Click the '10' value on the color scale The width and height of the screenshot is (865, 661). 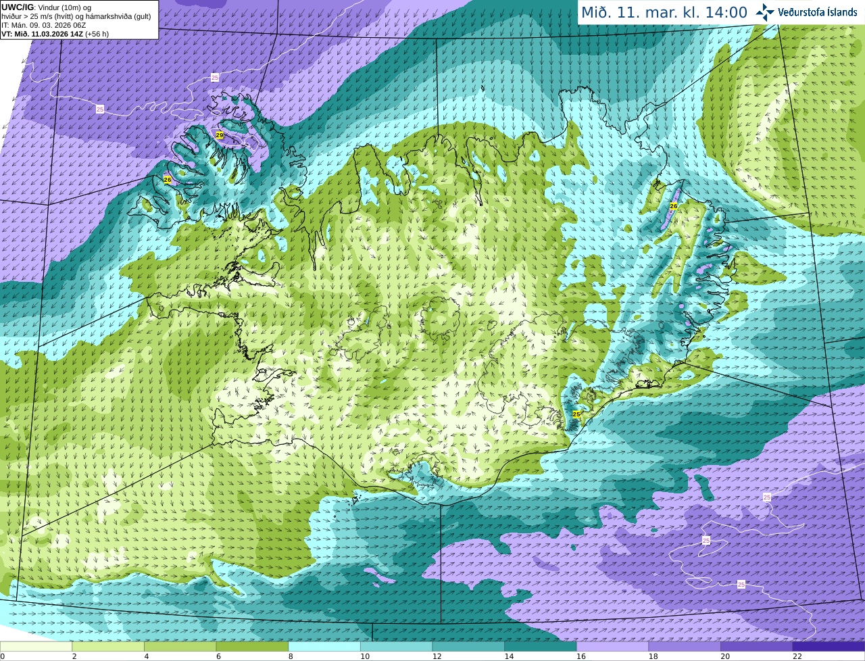365,656
